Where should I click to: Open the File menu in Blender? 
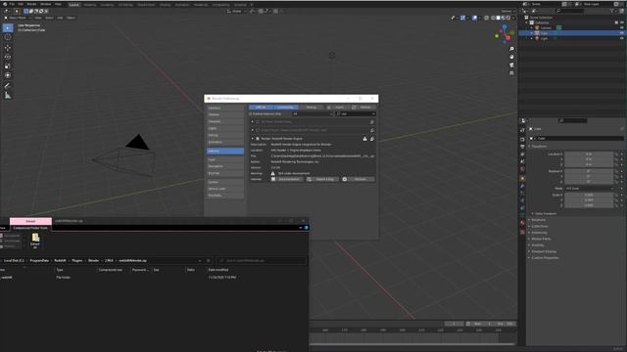[12, 4]
